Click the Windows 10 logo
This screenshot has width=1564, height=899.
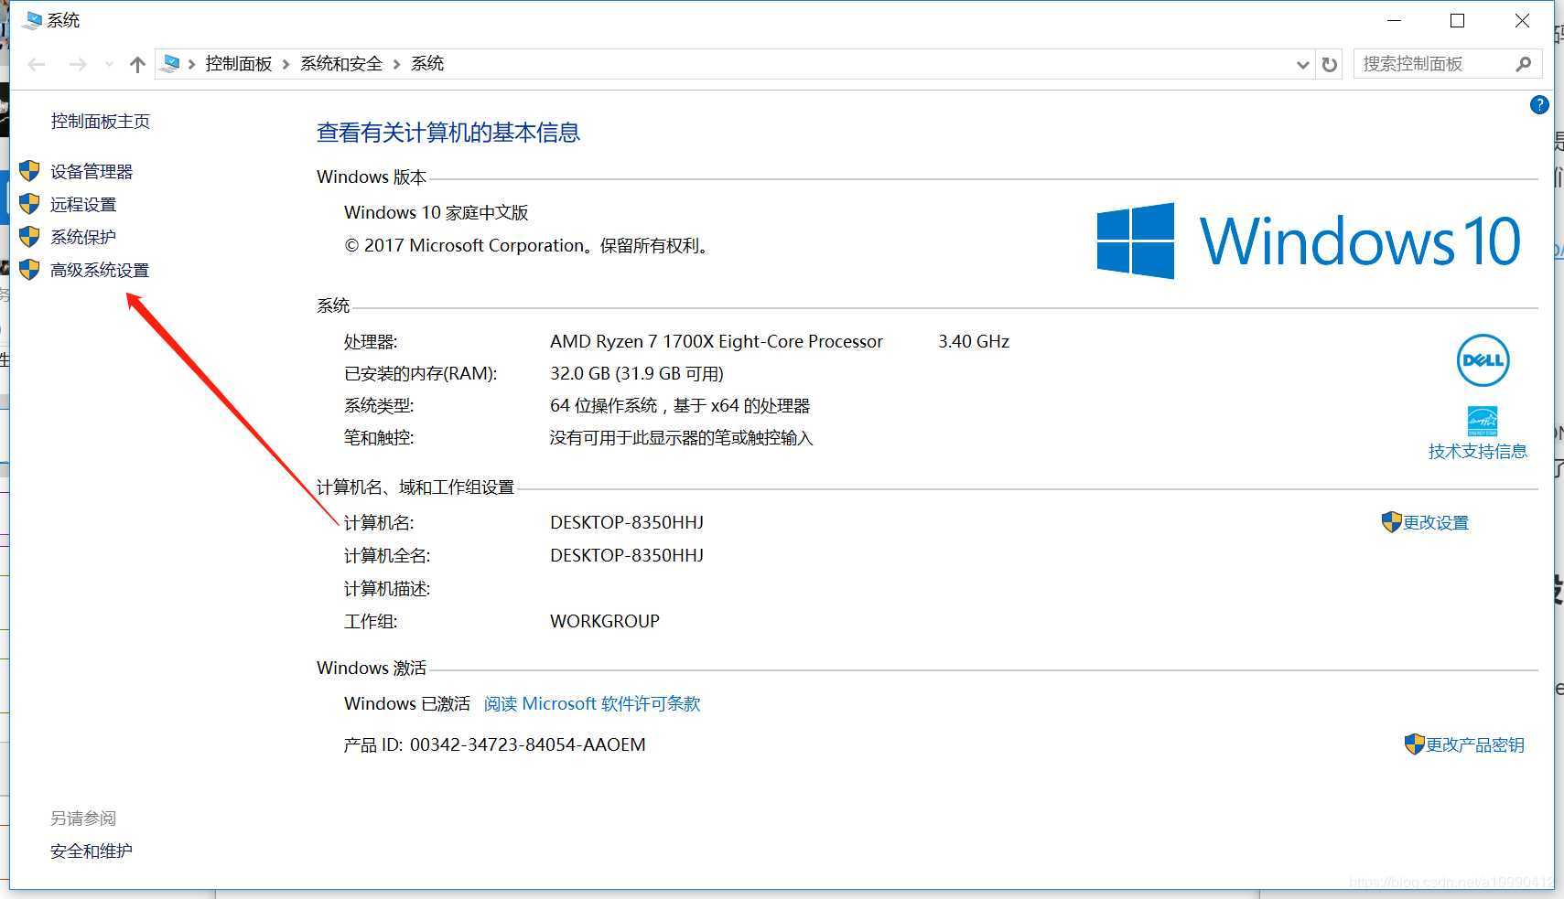1309,241
